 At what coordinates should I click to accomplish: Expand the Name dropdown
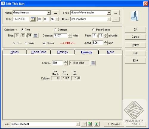pyautogui.click(x=49, y=13)
